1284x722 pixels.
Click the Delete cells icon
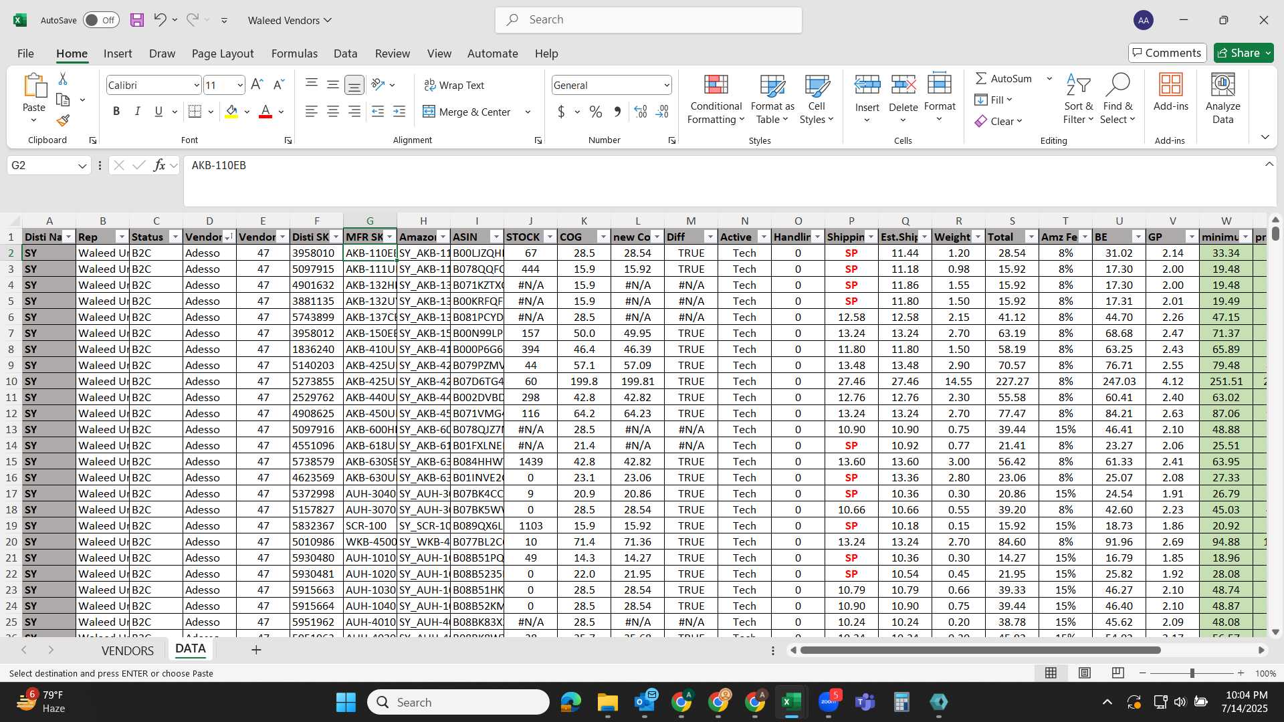(903, 85)
